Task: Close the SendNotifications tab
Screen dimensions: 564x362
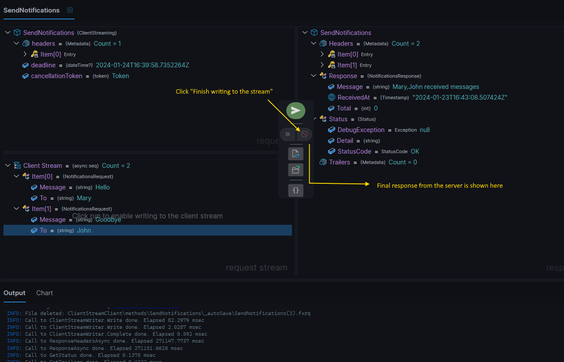Action: pos(70,10)
